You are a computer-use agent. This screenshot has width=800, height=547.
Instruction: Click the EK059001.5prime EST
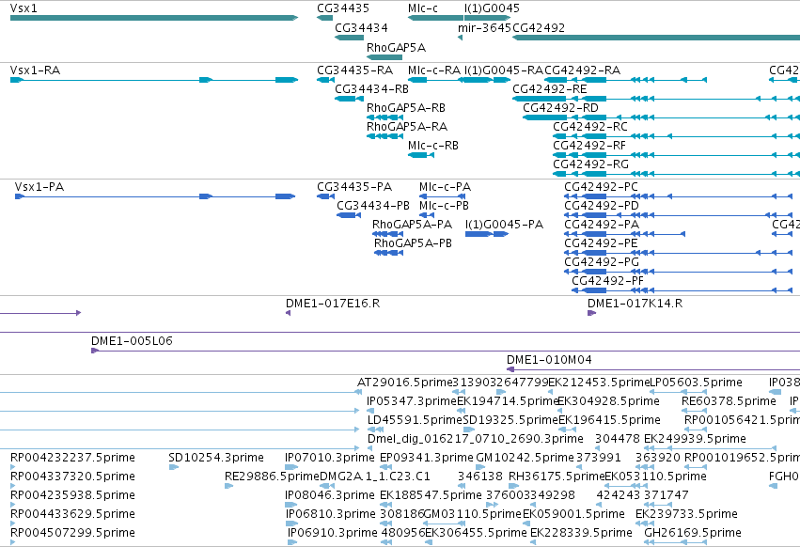point(526,524)
